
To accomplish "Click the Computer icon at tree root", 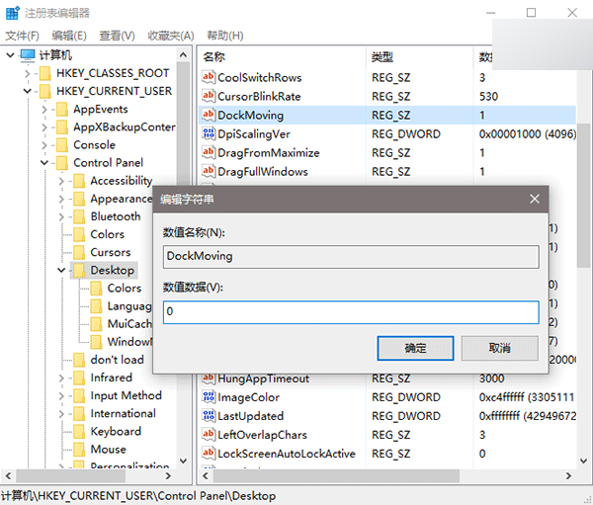I will click(27, 54).
